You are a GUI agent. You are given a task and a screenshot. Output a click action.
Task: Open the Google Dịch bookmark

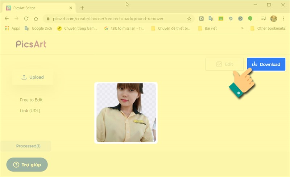tap(39, 28)
